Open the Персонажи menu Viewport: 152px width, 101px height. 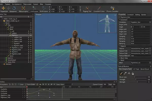(x=27, y=4)
